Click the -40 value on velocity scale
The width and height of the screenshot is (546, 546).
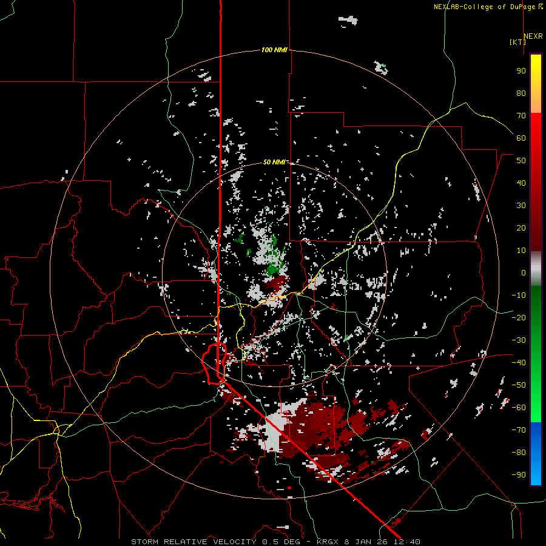(x=519, y=363)
